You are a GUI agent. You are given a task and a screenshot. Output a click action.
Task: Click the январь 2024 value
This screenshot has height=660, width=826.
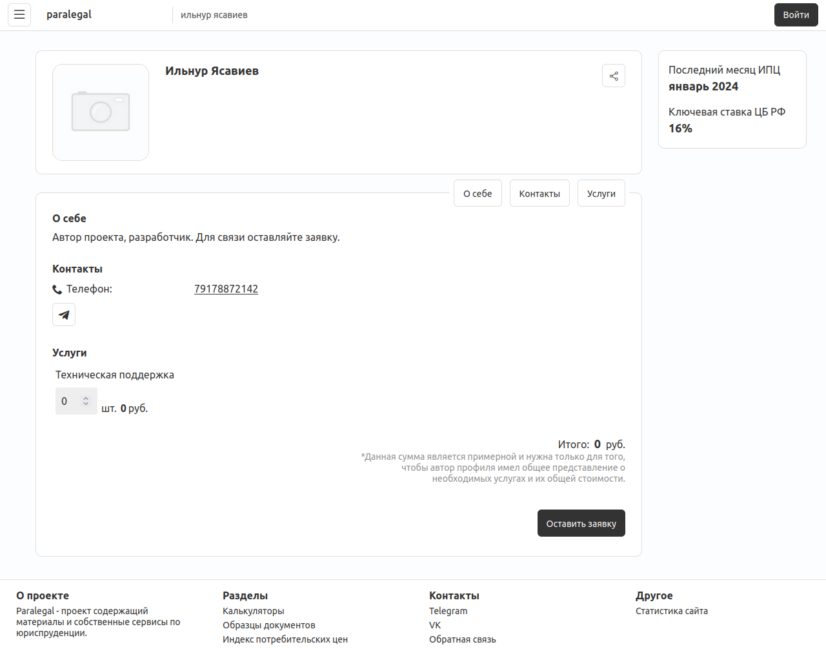703,87
